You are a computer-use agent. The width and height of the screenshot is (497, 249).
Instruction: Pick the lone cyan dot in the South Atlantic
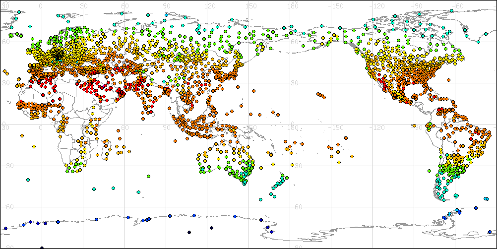click(x=28, y=179)
